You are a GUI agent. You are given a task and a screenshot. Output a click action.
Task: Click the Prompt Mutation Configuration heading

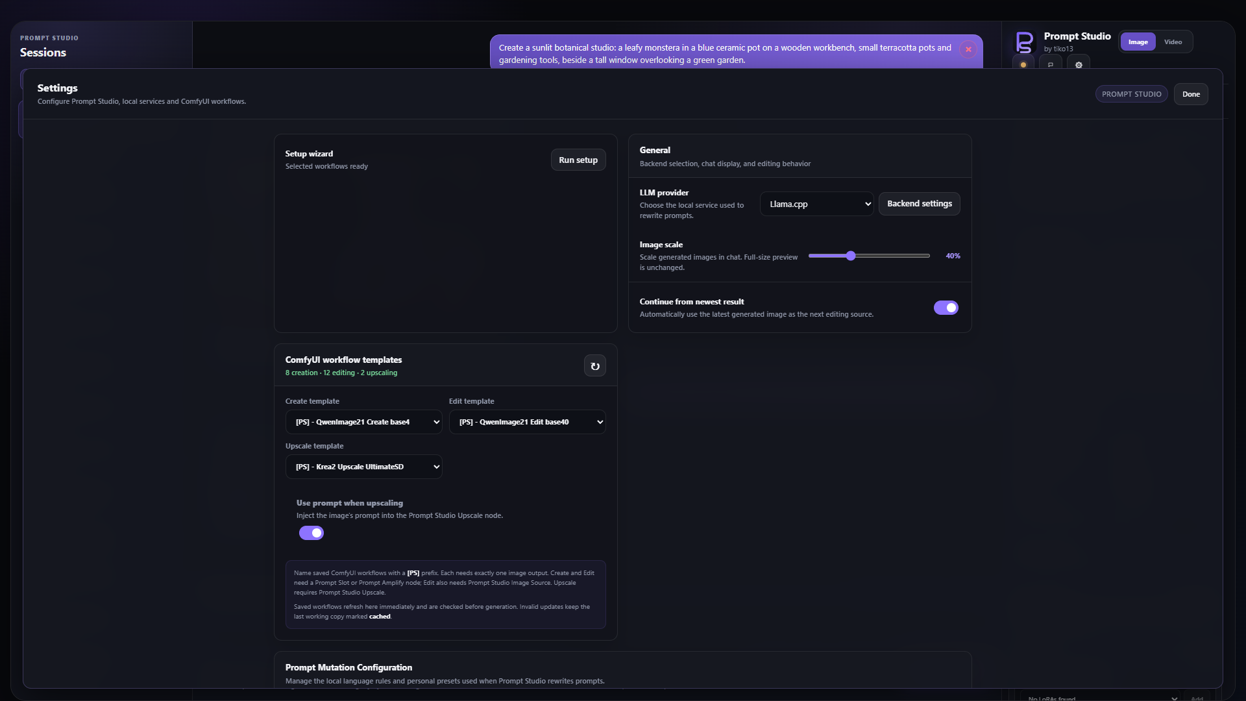(x=348, y=667)
